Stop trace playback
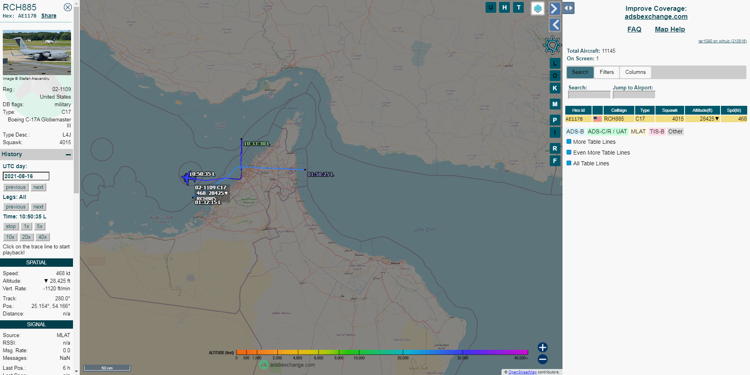 tap(11, 226)
